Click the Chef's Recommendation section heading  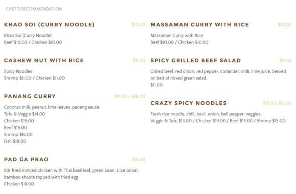coord(34,9)
